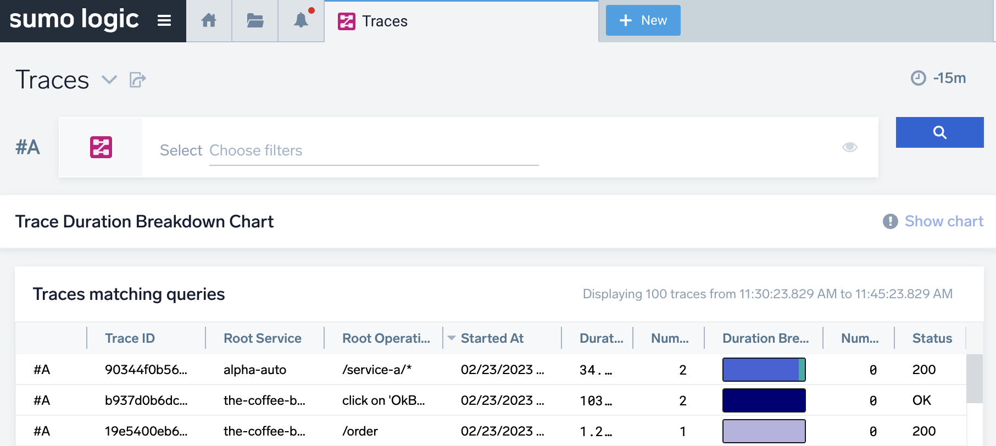The height and width of the screenshot is (446, 996).
Task: Expand the Traces title dropdown chevron
Action: (109, 80)
